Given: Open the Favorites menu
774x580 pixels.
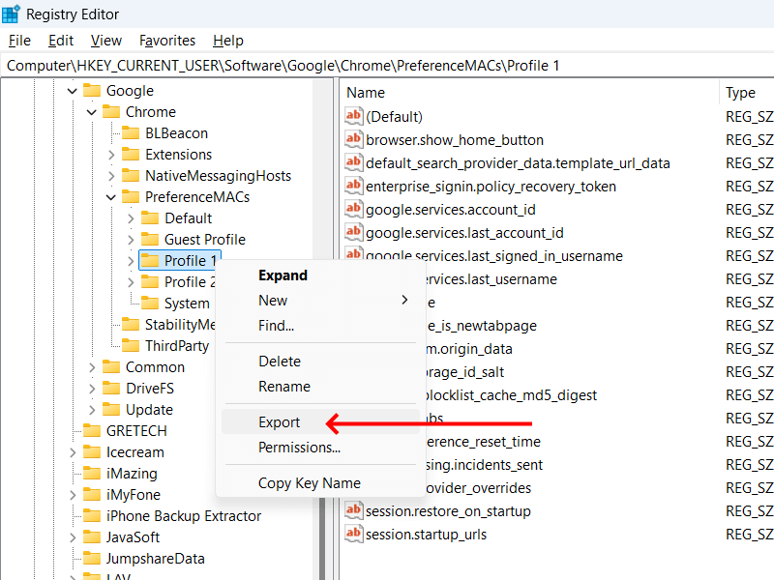Looking at the screenshot, I should (x=166, y=41).
